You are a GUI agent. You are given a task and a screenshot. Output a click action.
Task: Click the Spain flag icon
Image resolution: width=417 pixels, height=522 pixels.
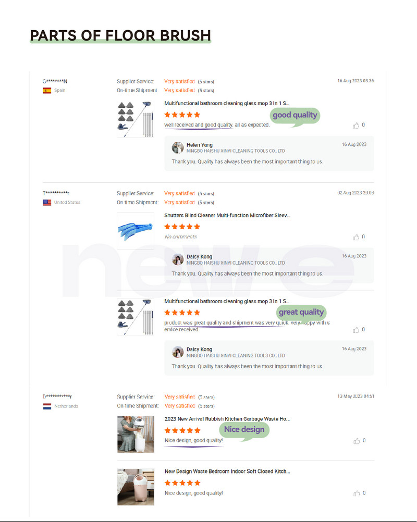[x=47, y=91]
